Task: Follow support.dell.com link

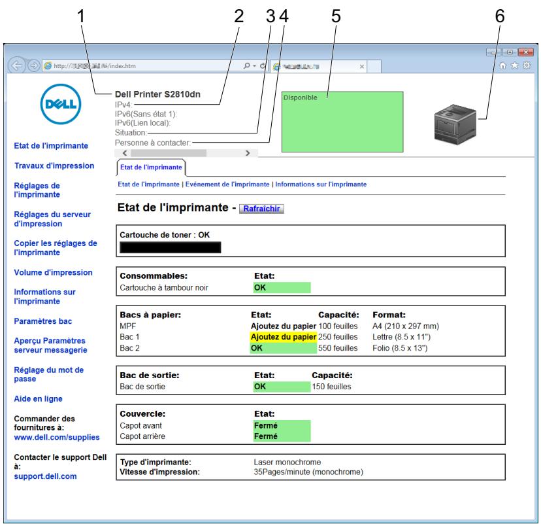Action: tap(45, 476)
